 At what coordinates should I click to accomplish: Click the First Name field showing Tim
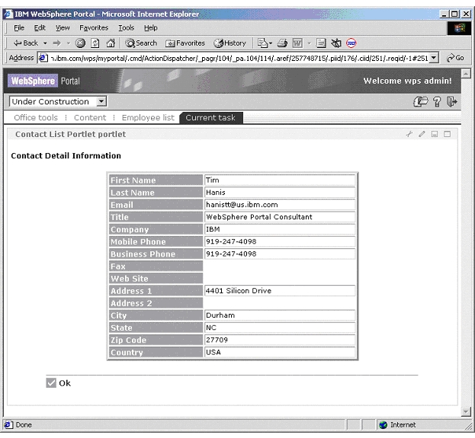pos(280,180)
